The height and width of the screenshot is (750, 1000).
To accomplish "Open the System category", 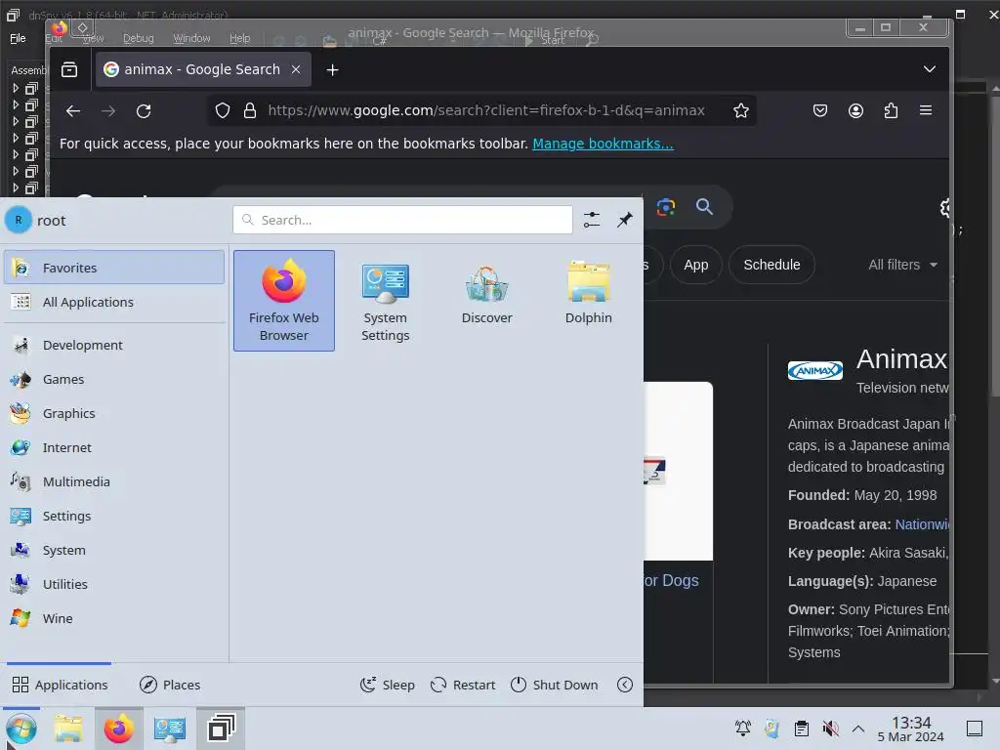I will point(114,550).
